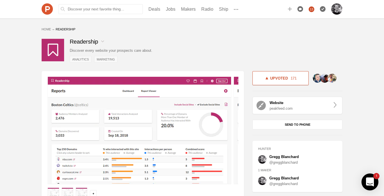The height and width of the screenshot is (196, 384).
Task: Click the SEND TO PHONE button
Action: tap(297, 125)
